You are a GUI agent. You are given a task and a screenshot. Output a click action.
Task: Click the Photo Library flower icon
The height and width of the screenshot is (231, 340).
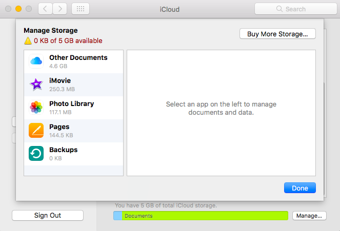click(x=36, y=108)
